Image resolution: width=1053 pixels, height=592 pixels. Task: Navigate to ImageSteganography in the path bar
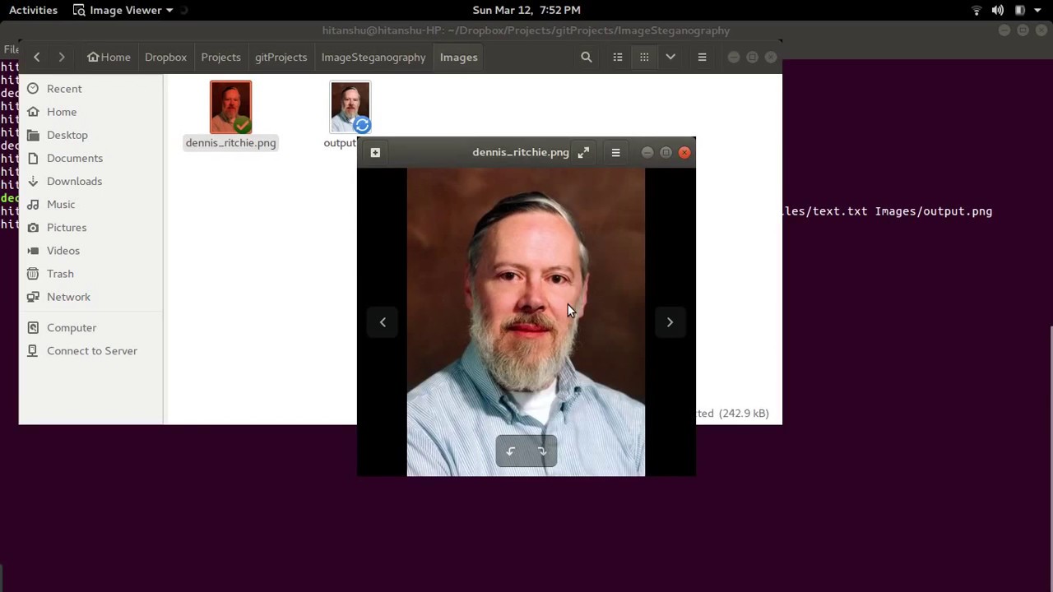click(373, 57)
